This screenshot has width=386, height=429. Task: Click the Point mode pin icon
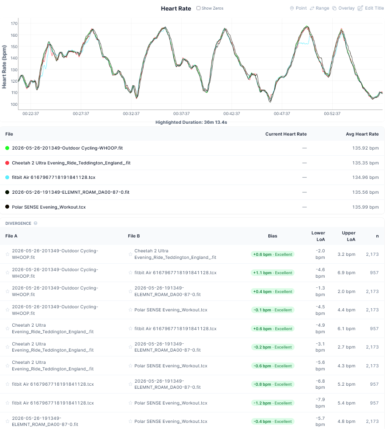pyautogui.click(x=292, y=8)
